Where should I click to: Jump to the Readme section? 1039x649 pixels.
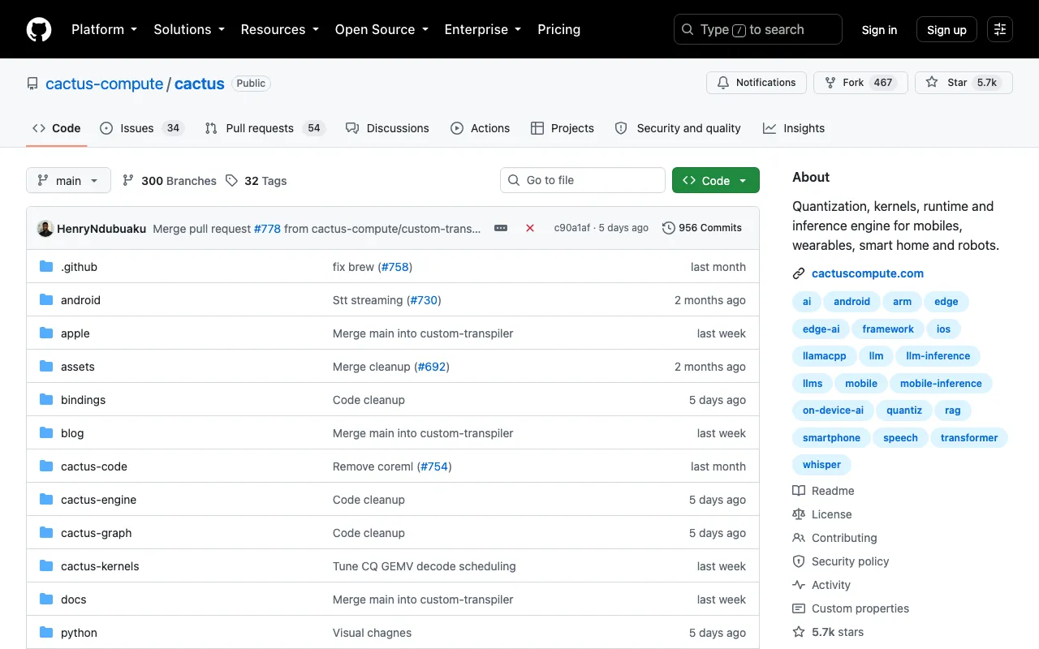click(x=823, y=491)
